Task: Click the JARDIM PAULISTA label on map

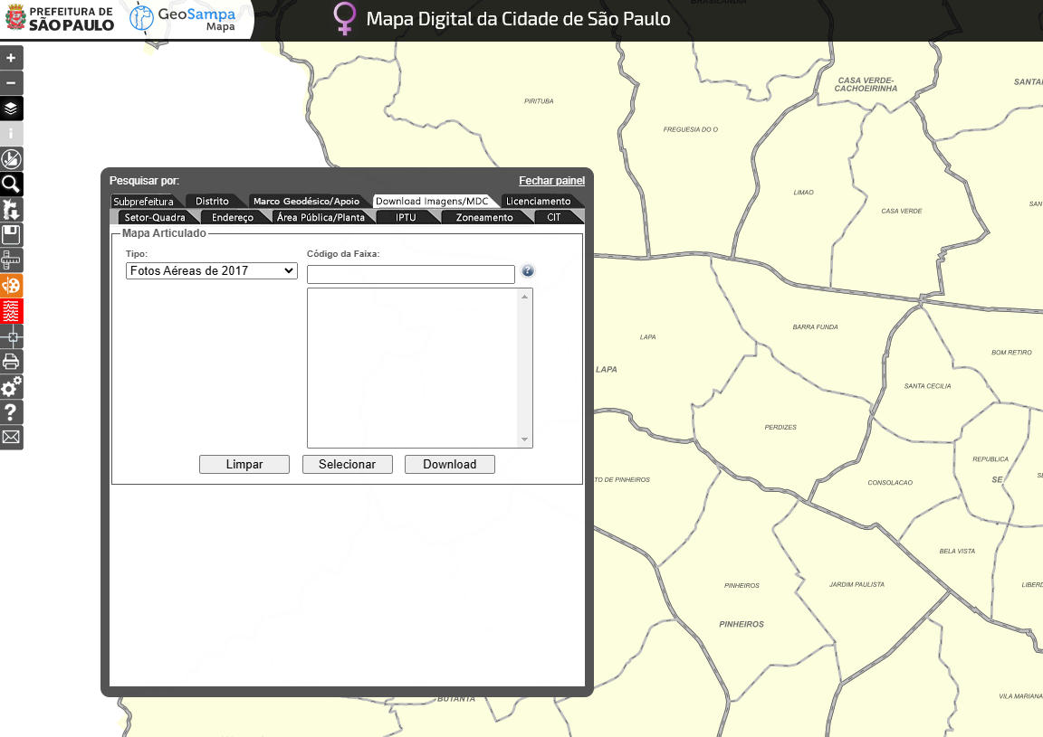Action: click(x=856, y=584)
